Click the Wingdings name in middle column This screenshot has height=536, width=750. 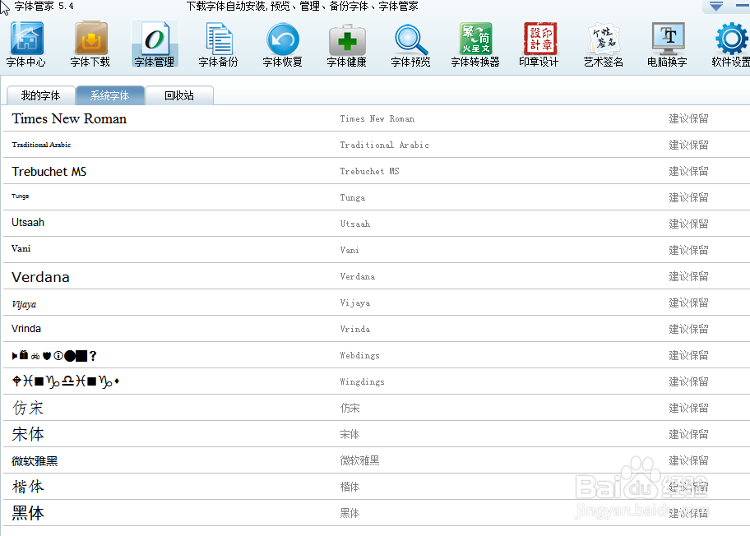(362, 381)
